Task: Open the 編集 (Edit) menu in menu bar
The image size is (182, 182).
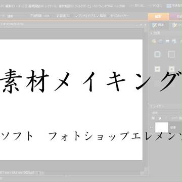Action: point(10,6)
